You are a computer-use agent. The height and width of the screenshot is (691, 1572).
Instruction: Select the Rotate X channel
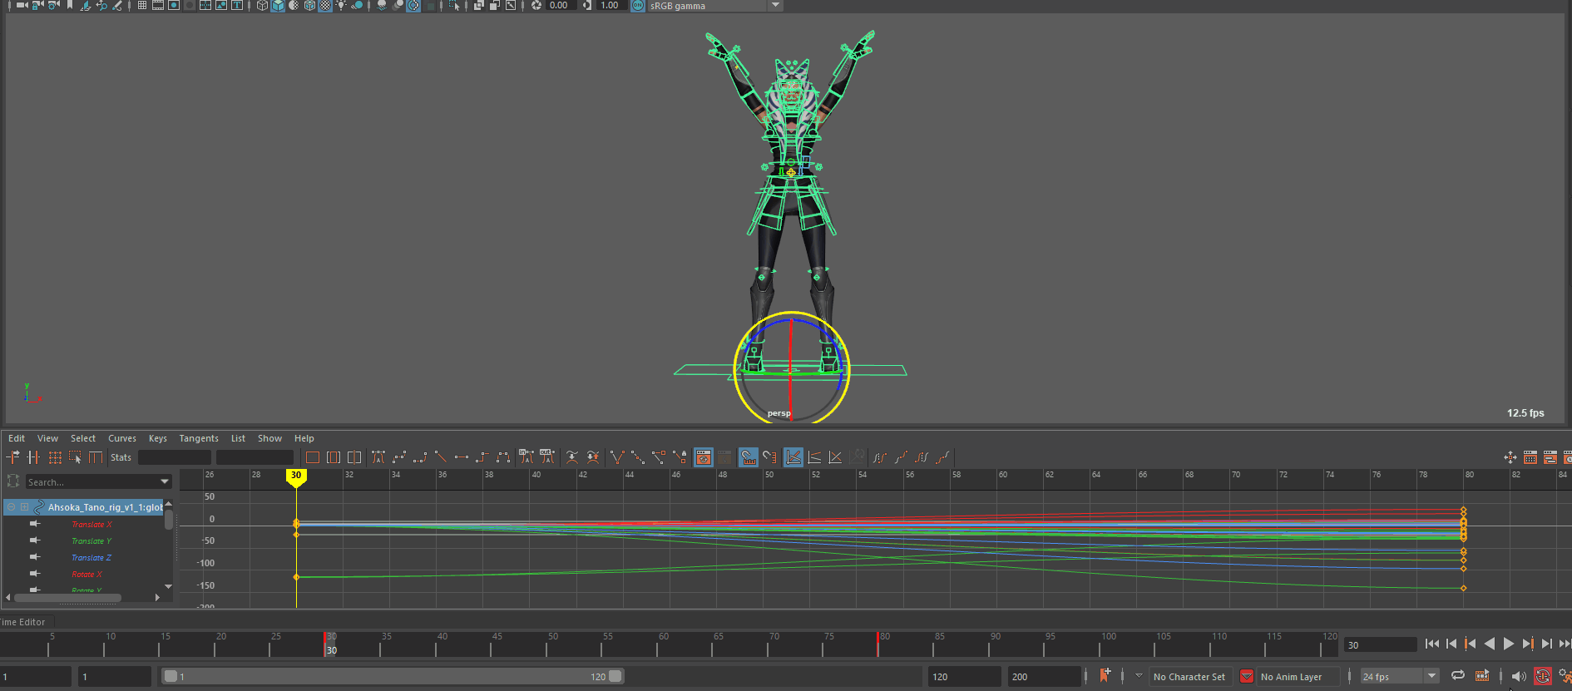coord(87,574)
